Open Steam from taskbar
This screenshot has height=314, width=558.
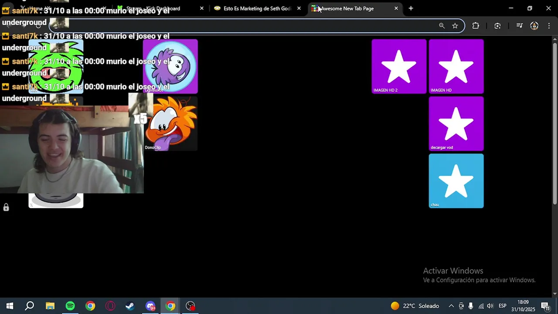[x=130, y=306]
